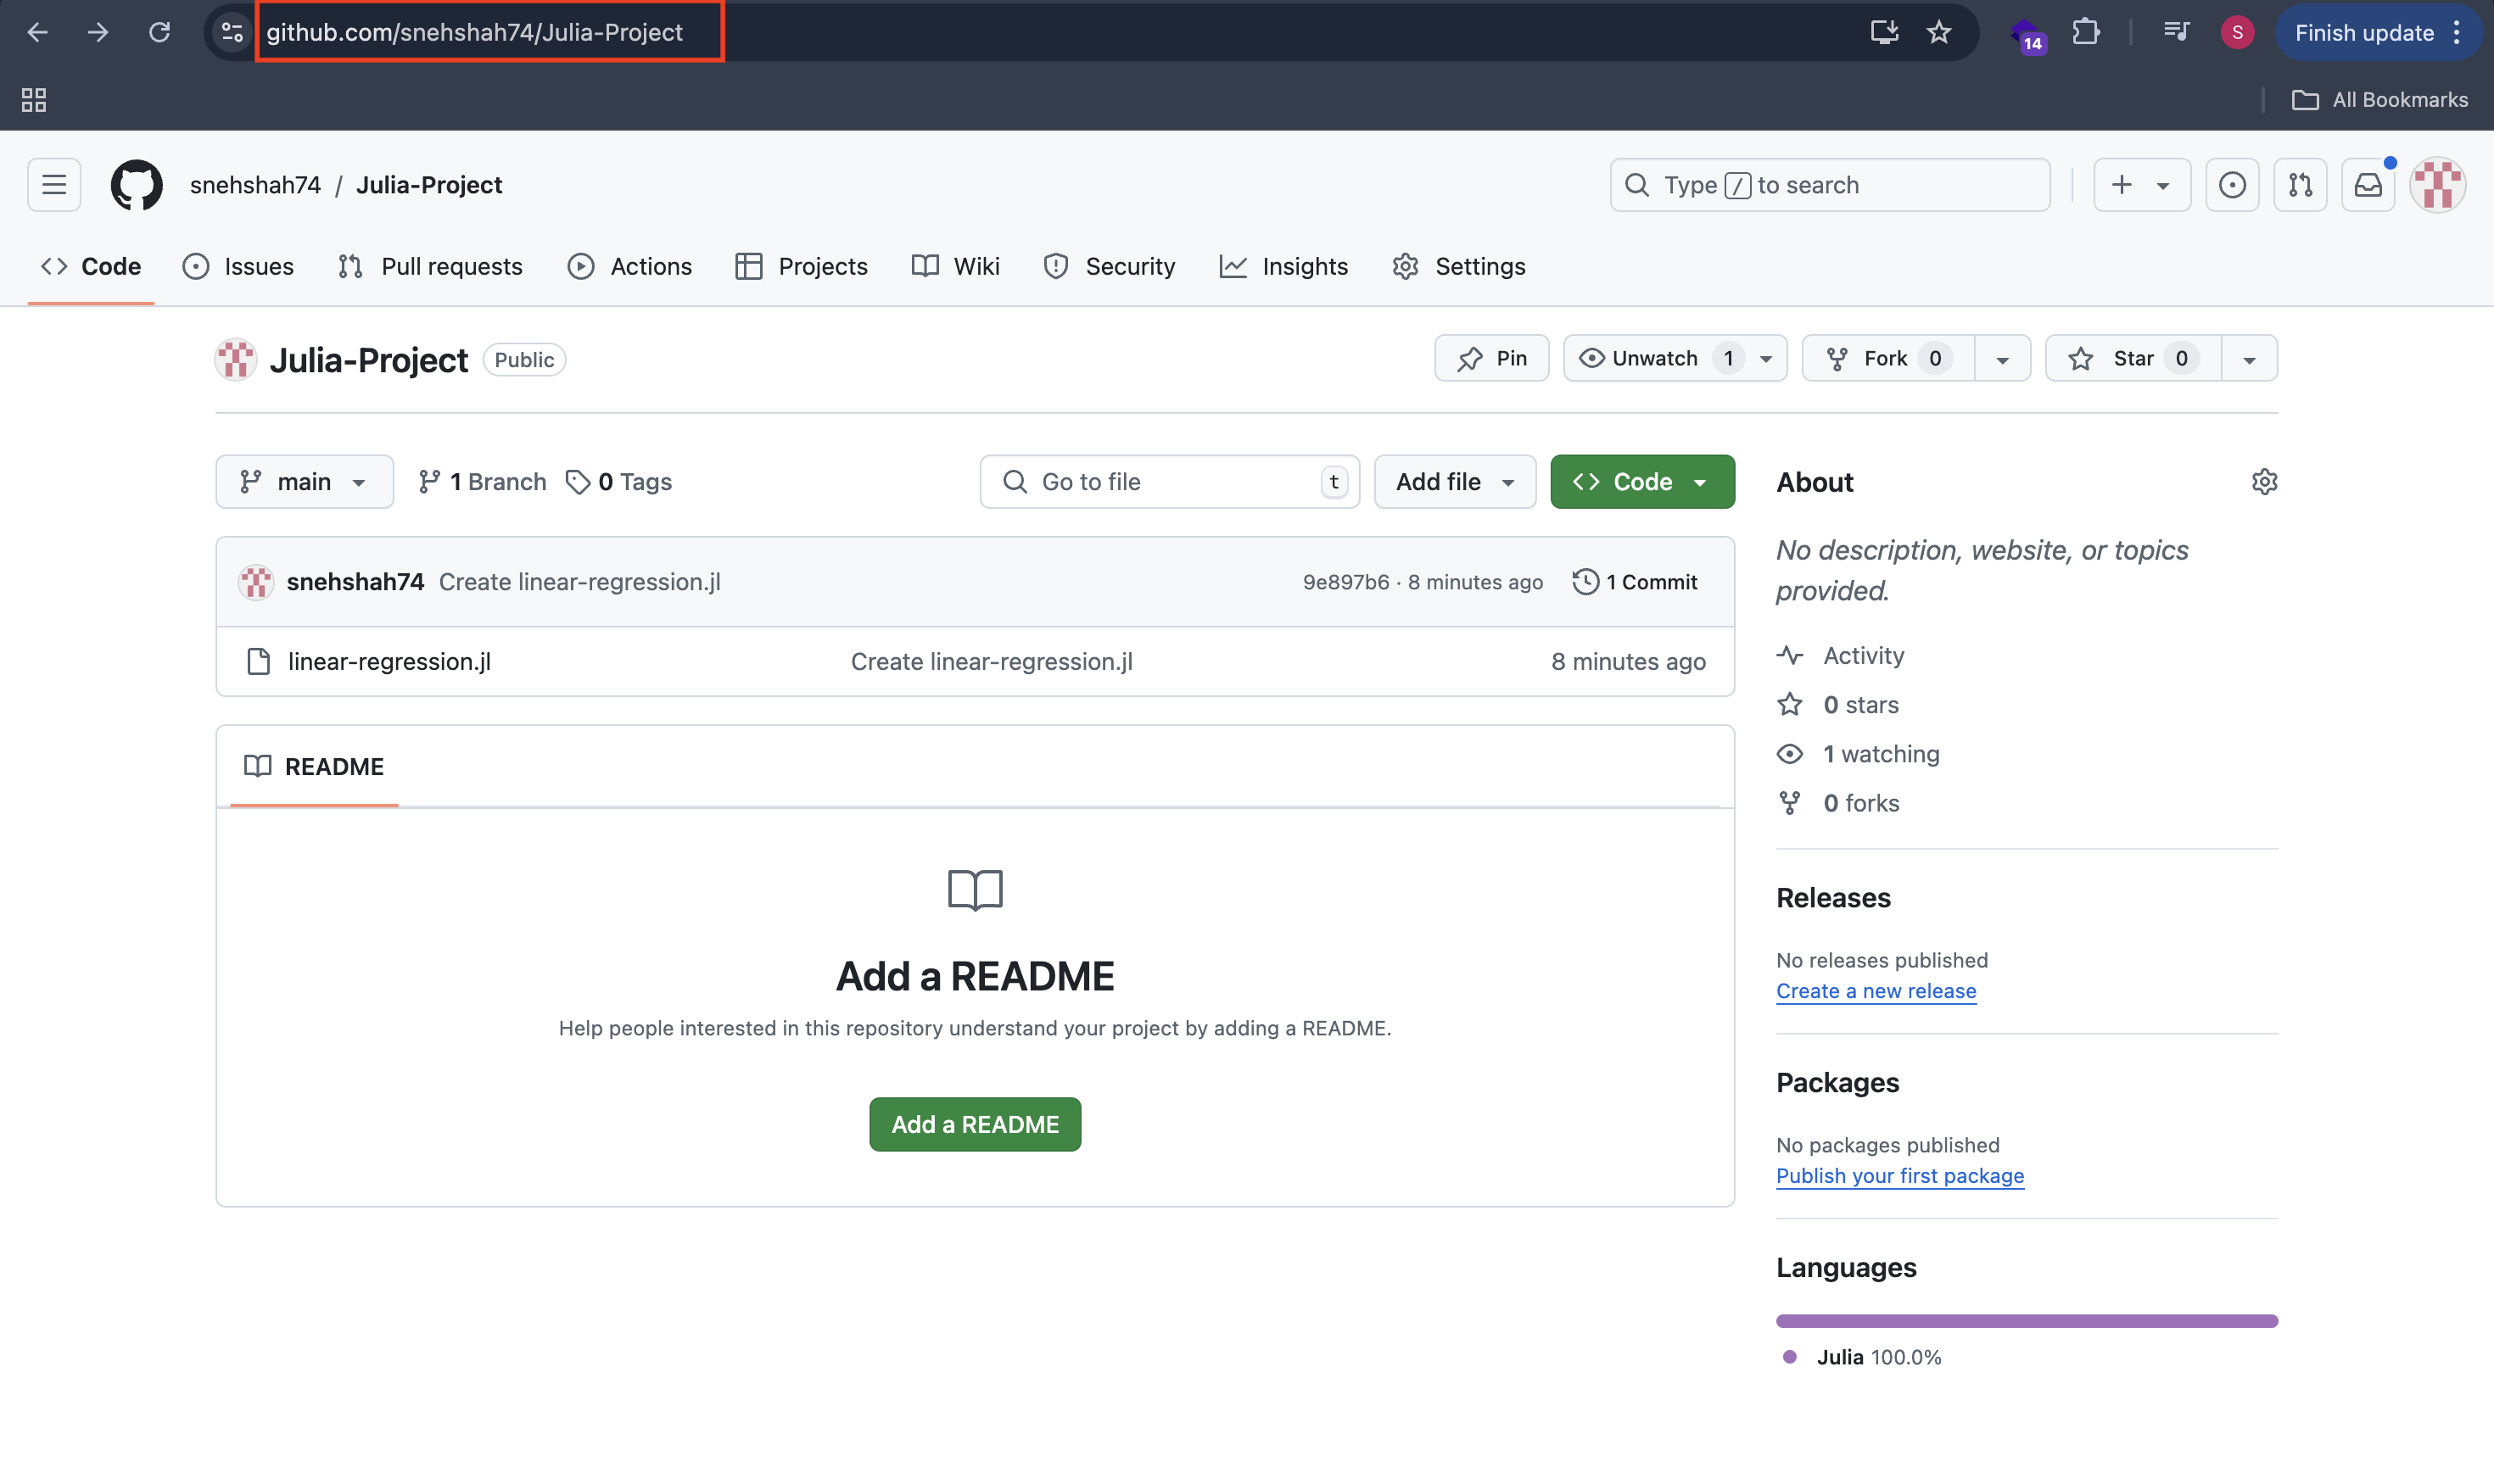Click the green Add a README button
This screenshot has width=2494, height=1484.
click(975, 1124)
